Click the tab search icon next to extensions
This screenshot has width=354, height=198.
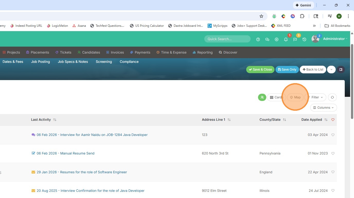[x=316, y=16]
